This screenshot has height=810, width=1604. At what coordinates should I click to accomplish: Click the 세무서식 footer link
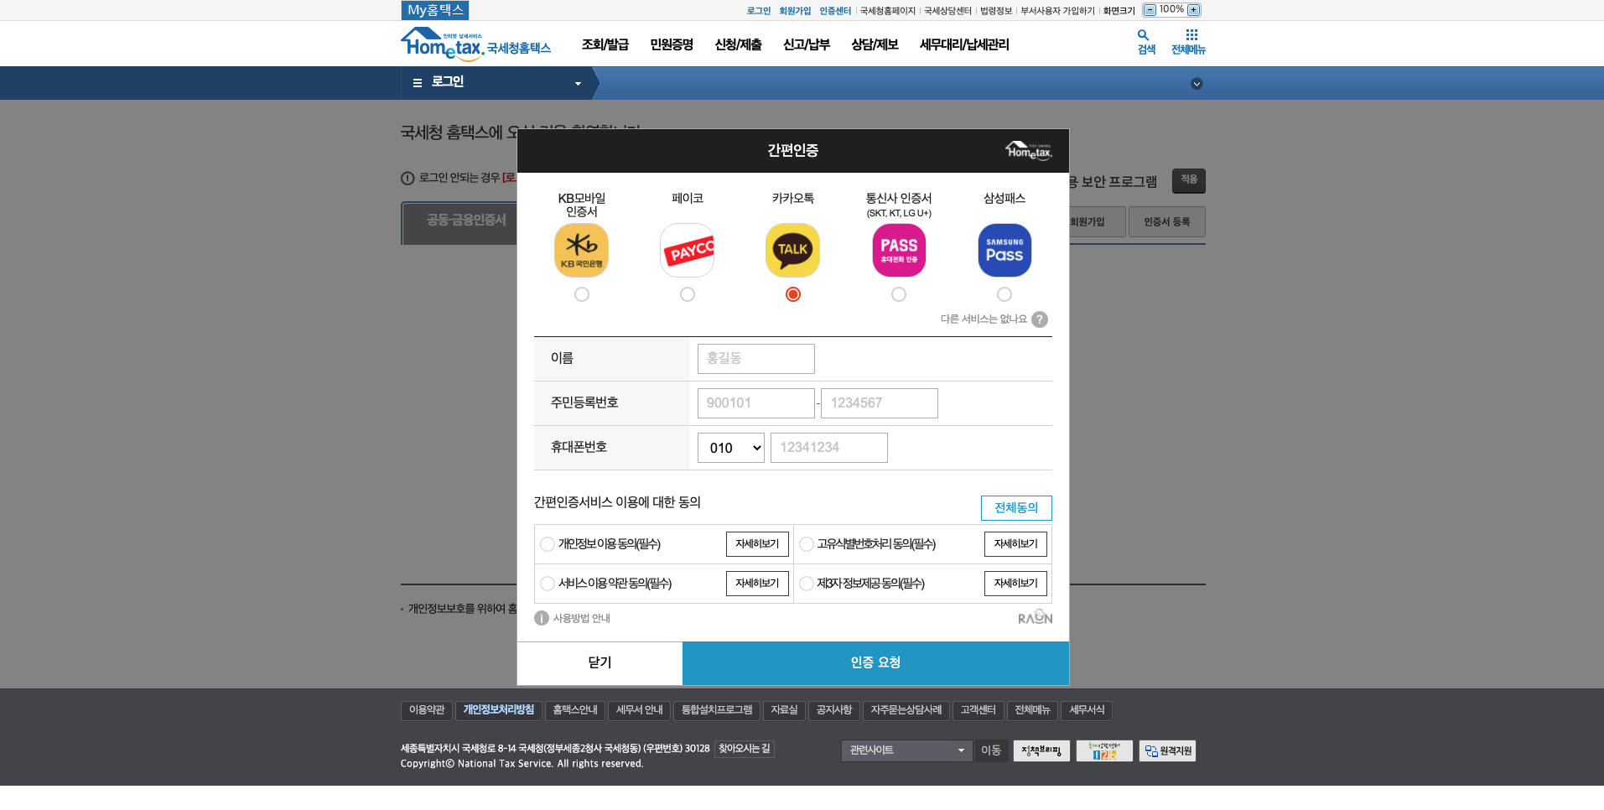1087,710
